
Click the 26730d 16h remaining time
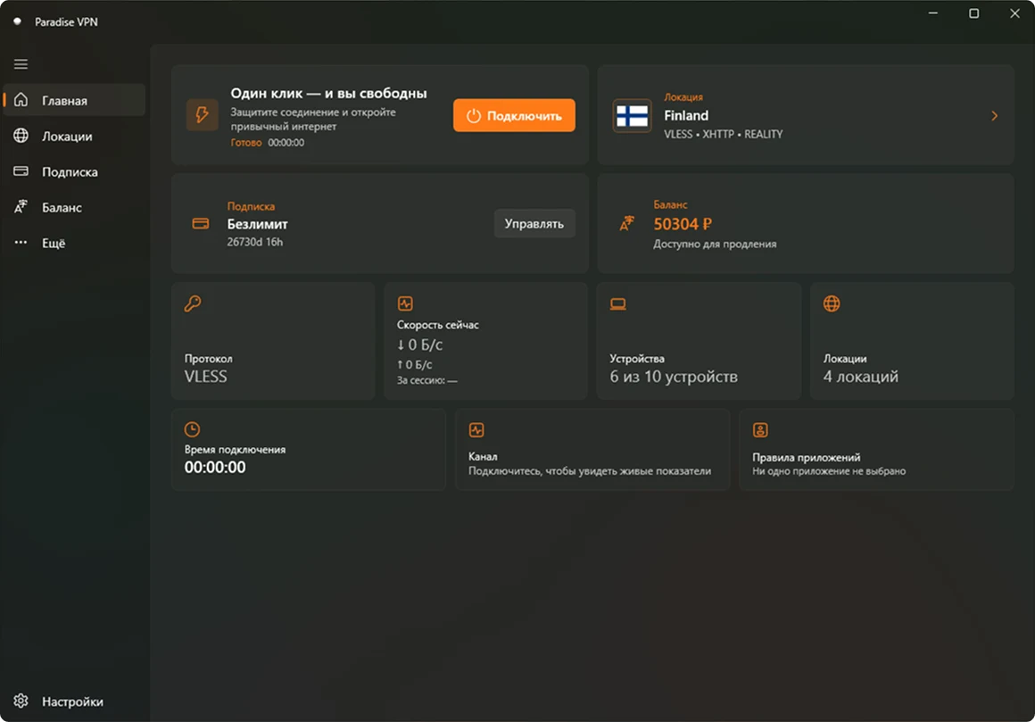tap(255, 242)
